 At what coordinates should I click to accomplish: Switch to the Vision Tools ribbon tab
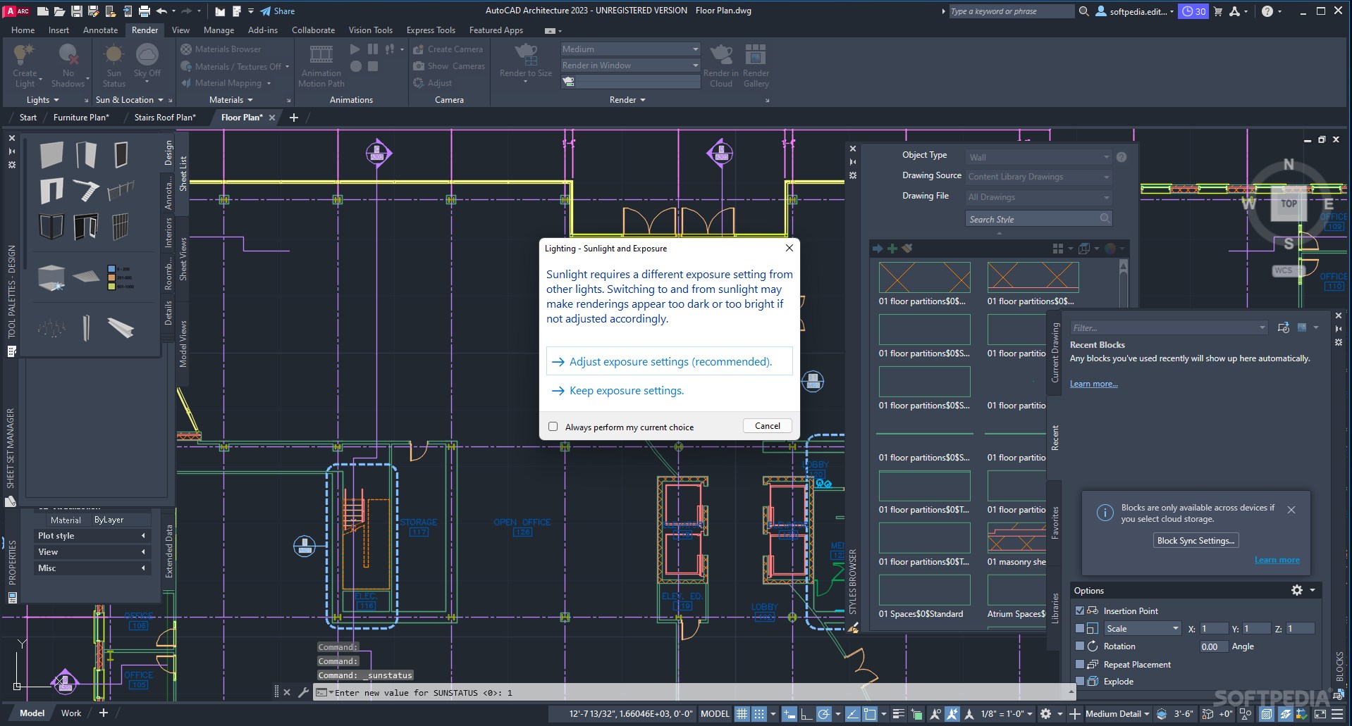point(370,30)
